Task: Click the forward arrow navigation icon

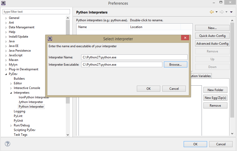Action: pos(222,12)
